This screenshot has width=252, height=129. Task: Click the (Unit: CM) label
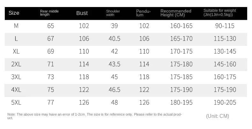pos(218,116)
